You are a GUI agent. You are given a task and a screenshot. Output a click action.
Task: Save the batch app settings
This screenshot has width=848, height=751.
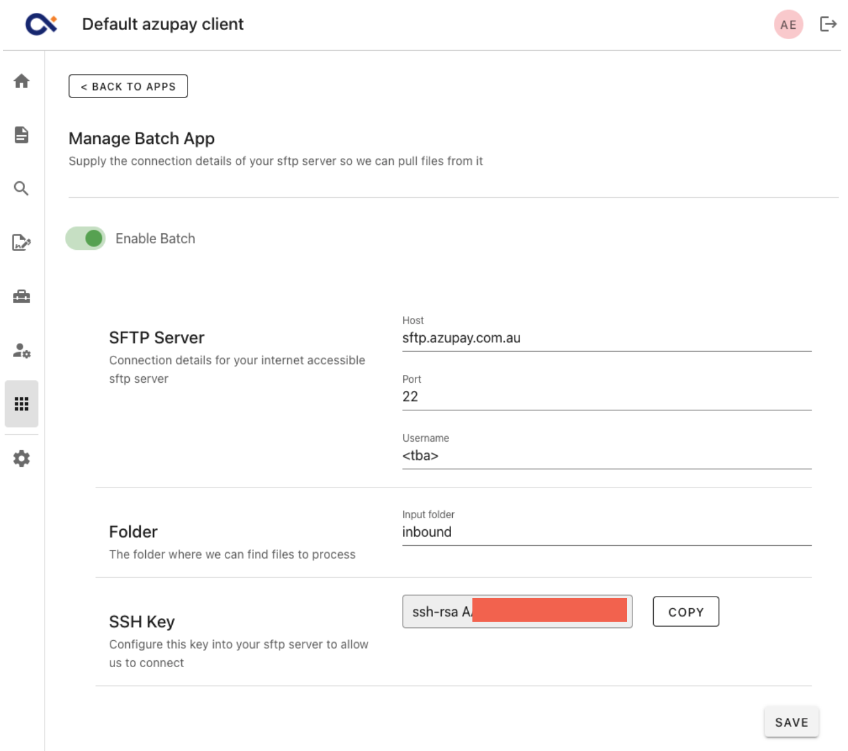(x=791, y=722)
